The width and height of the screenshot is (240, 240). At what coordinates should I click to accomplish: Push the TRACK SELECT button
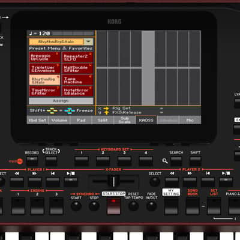point(52,161)
